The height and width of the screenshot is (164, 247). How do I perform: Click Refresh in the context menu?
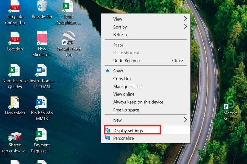146,34
